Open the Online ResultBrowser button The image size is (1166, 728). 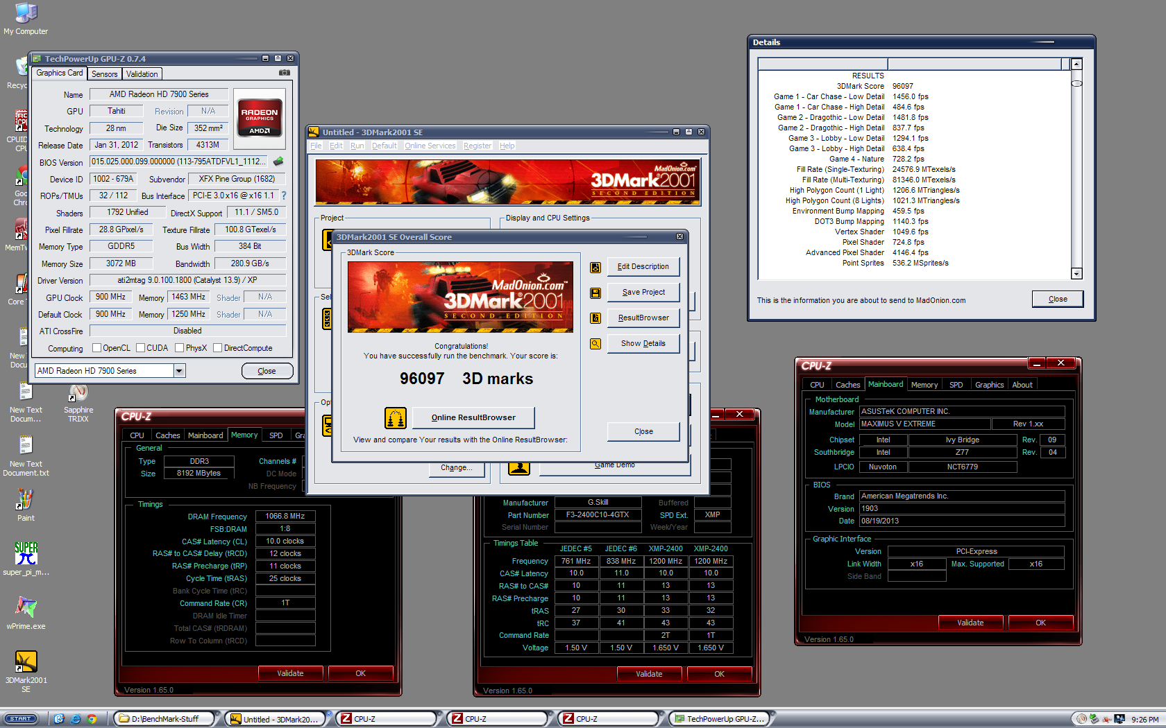tap(473, 417)
